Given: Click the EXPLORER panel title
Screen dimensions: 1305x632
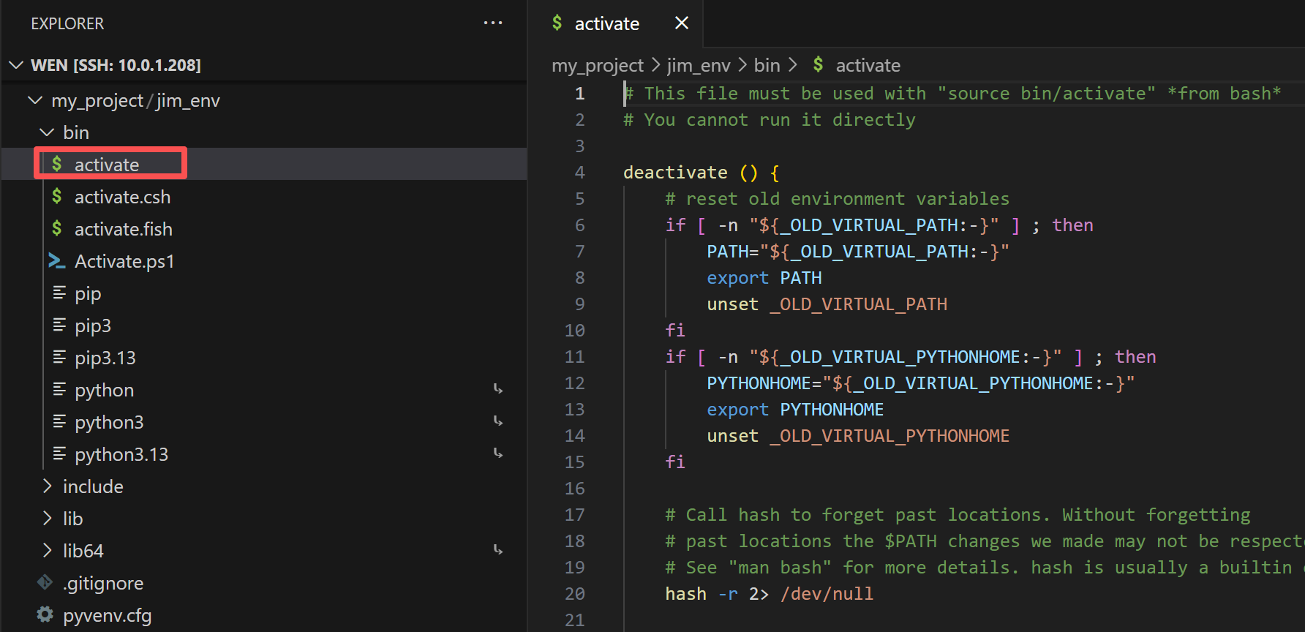Looking at the screenshot, I should (67, 23).
